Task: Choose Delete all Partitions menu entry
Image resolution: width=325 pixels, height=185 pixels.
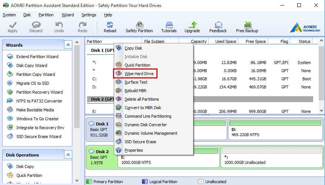Action: [153, 99]
